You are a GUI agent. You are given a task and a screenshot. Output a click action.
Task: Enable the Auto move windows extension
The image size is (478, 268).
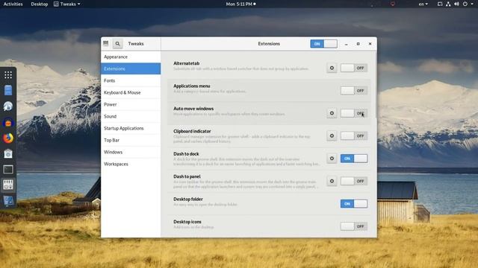(353, 113)
